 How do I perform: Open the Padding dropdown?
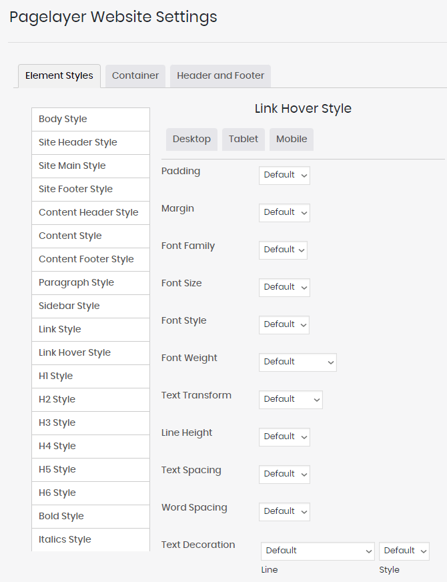(284, 175)
